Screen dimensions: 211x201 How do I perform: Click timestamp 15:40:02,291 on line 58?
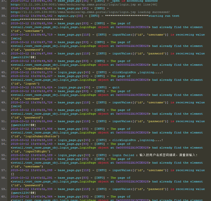[41, 178]
